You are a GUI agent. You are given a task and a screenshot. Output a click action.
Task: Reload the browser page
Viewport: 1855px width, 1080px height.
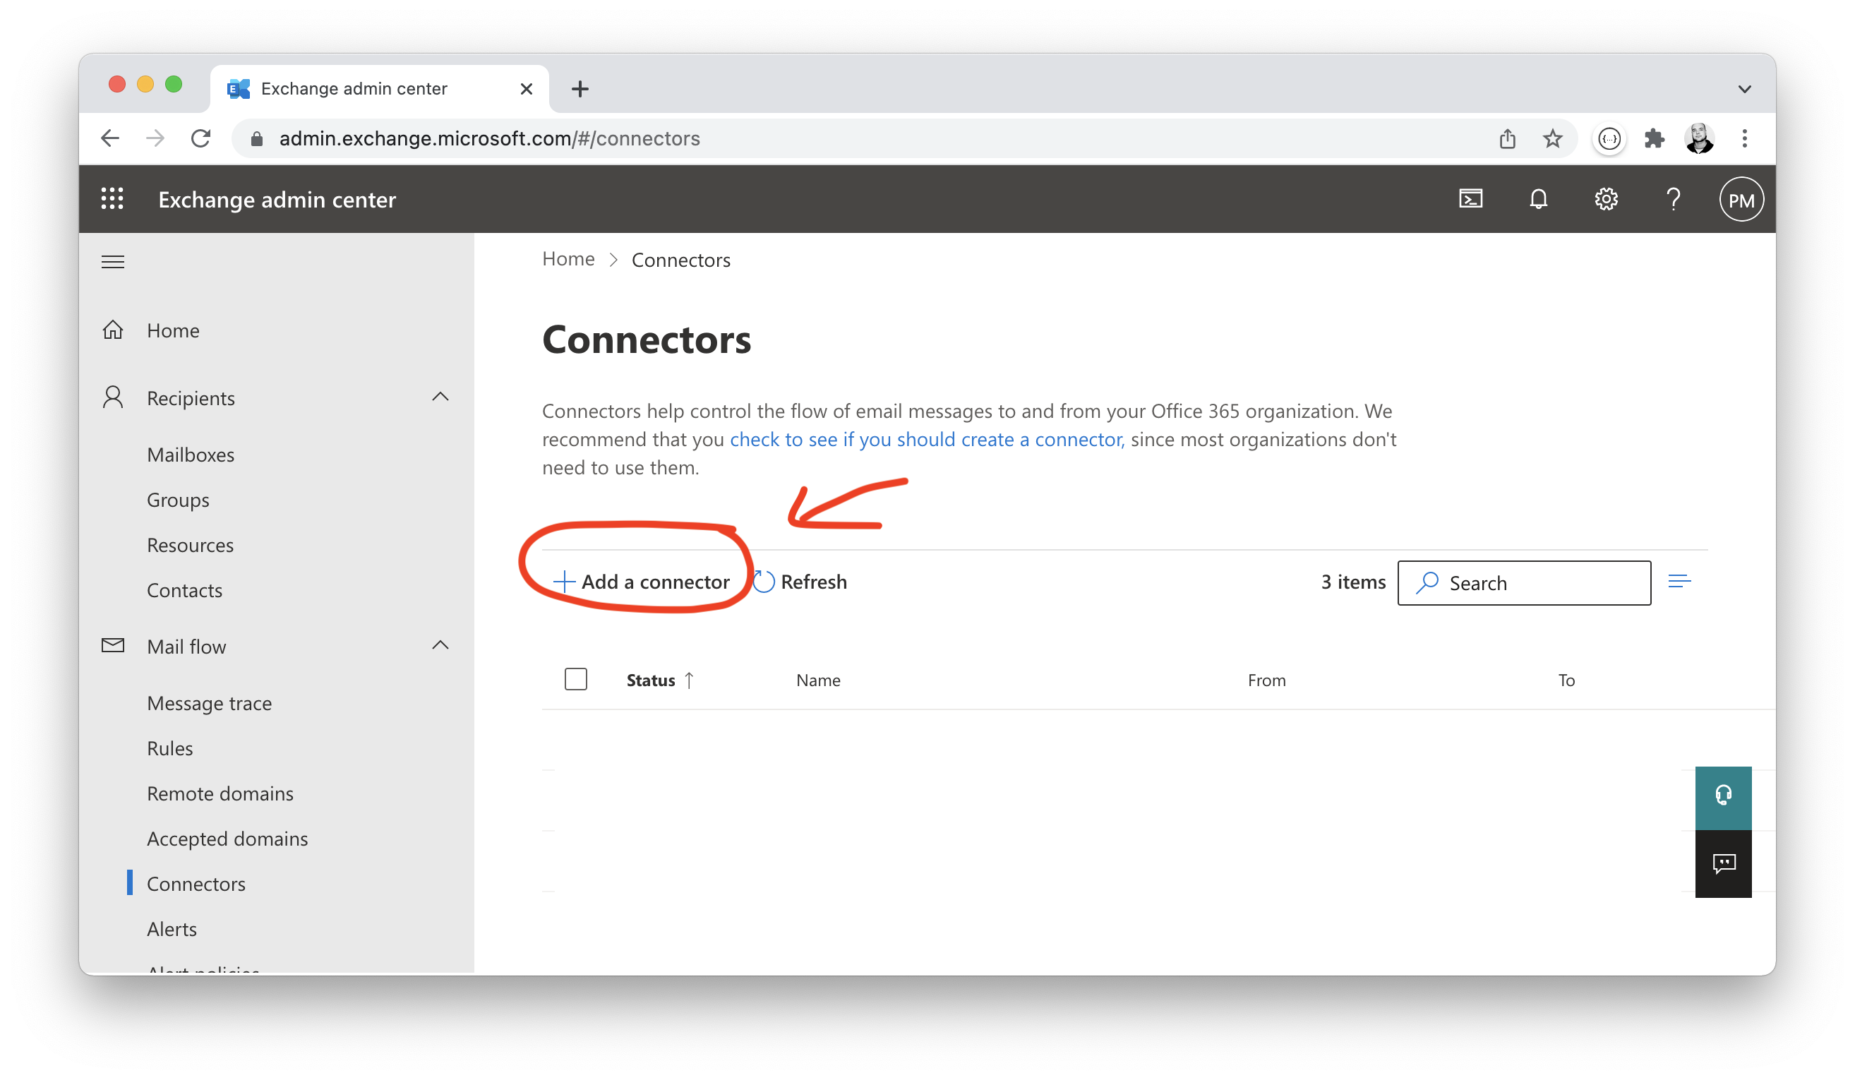200,138
